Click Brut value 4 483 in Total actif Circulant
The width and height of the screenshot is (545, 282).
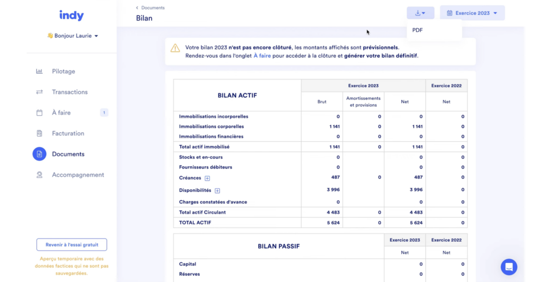pyautogui.click(x=333, y=212)
